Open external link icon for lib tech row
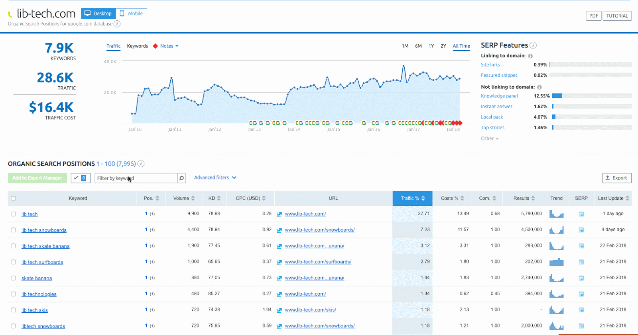 tap(280, 214)
